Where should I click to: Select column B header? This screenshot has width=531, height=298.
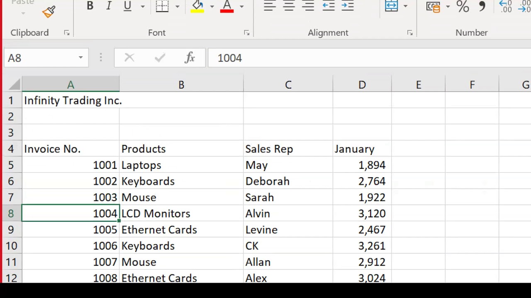point(181,85)
